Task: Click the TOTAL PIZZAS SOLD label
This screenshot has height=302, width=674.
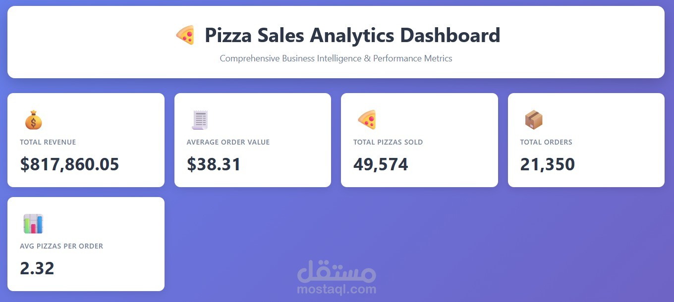Action: (388, 142)
